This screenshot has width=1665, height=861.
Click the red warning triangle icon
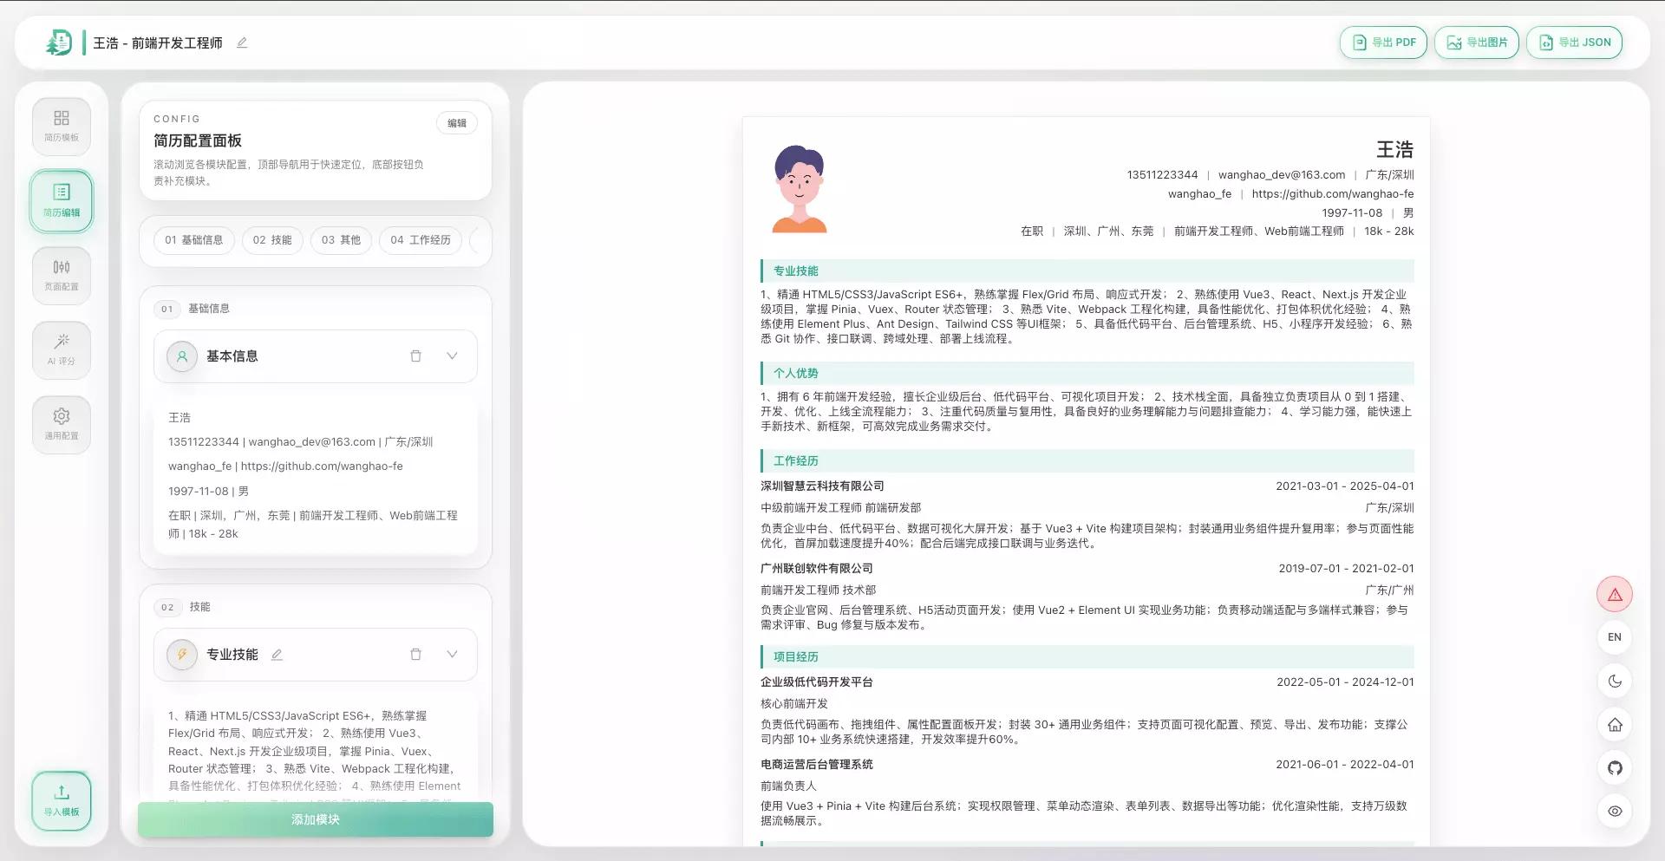[1615, 594]
